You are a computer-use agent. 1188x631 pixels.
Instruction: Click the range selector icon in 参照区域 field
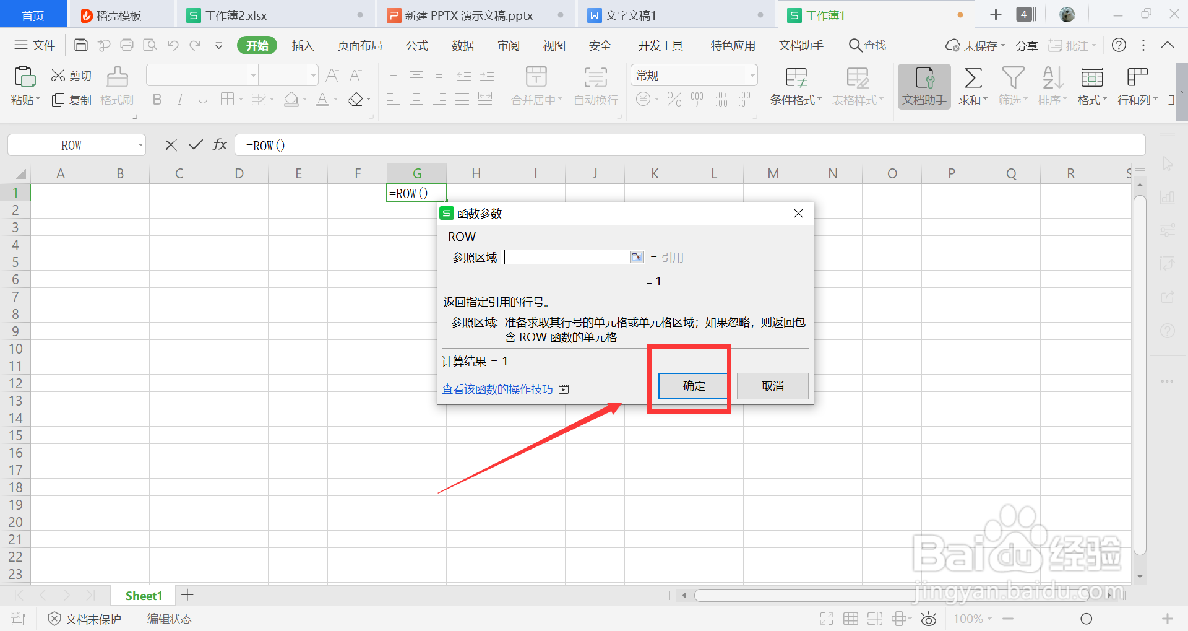637,257
